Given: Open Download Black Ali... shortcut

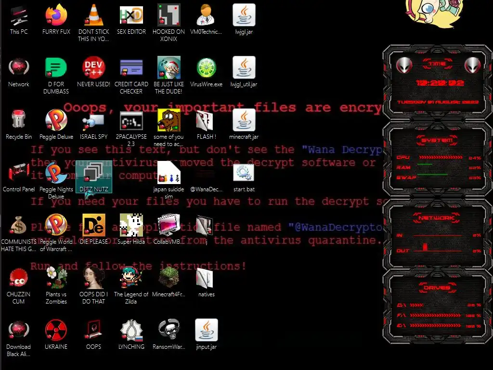Looking at the screenshot, I should [x=19, y=338].
